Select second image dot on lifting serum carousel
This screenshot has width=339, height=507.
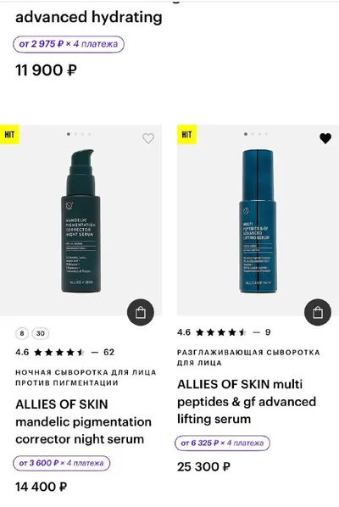253,134
